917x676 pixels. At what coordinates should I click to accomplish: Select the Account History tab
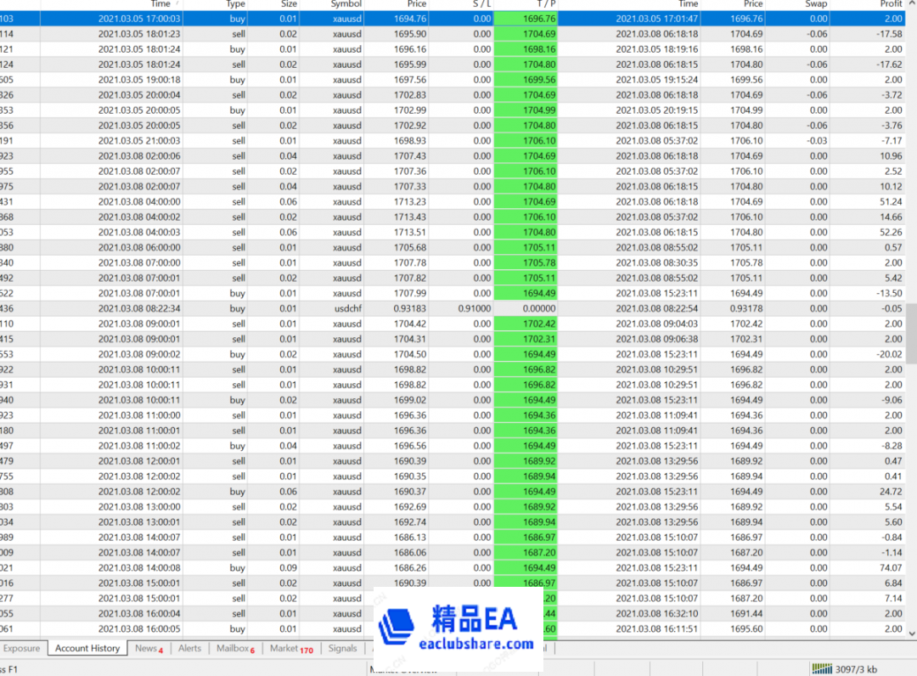tap(87, 648)
